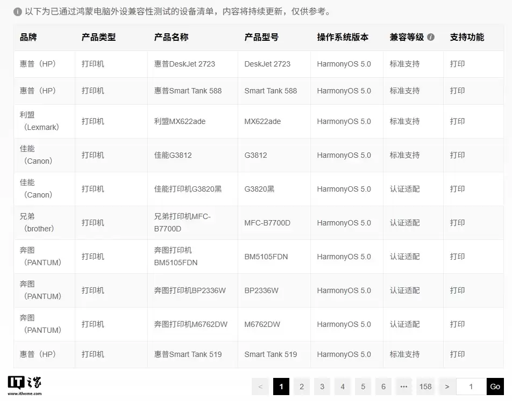Select page 5 in the pagination bar
512x401 pixels.
(362, 387)
